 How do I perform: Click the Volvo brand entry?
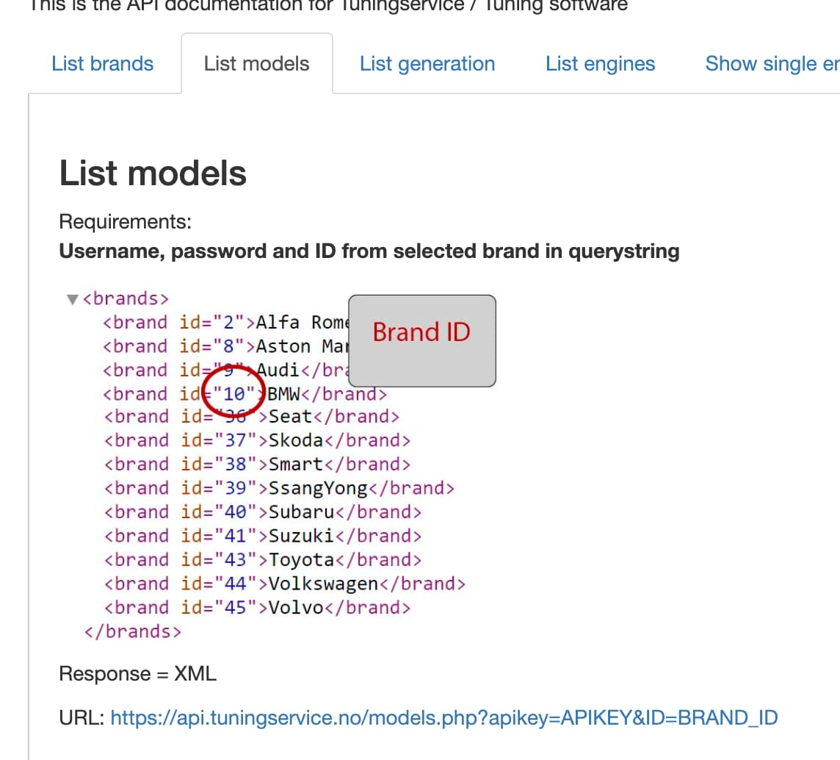(x=257, y=608)
